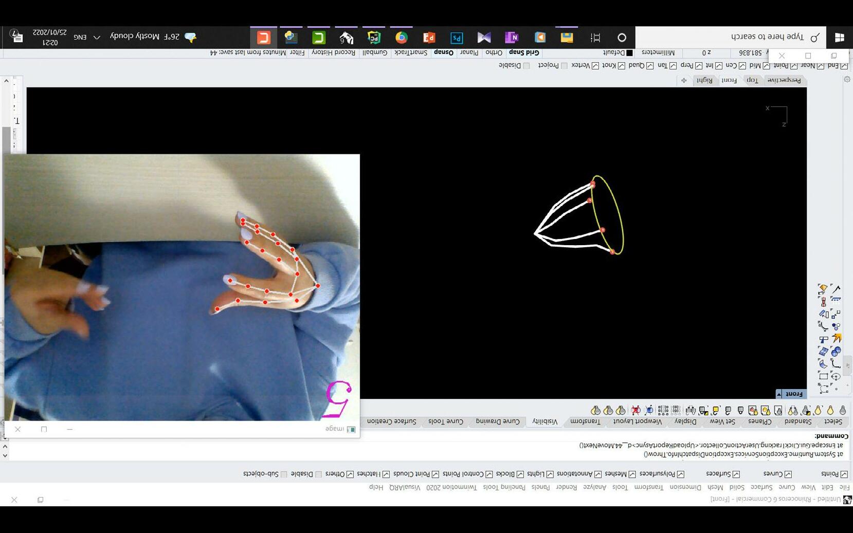Enable the Sub-objects filter checkbox

(x=284, y=474)
